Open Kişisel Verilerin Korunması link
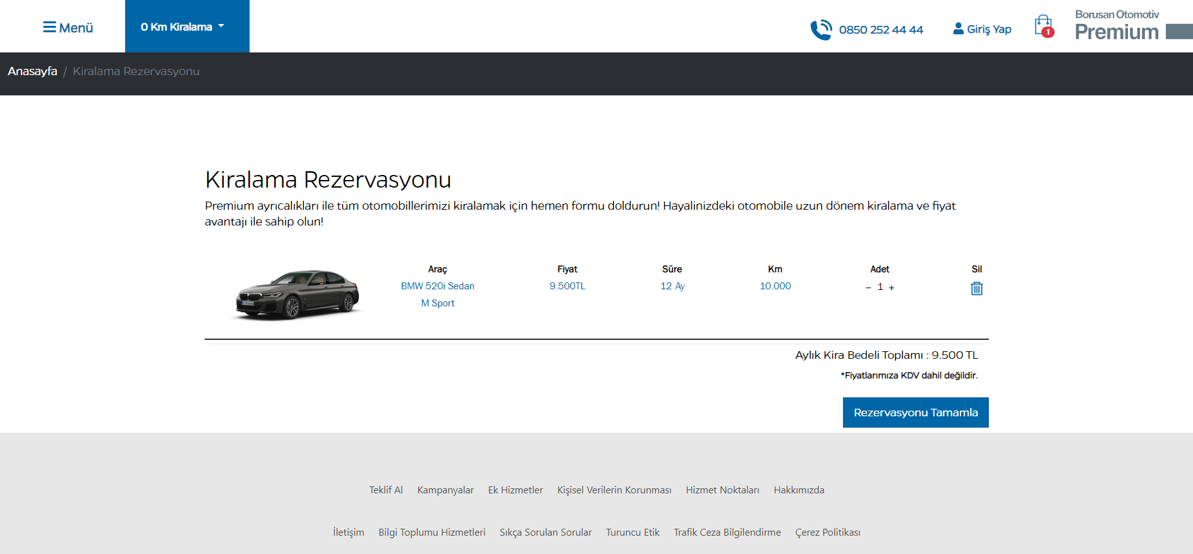The width and height of the screenshot is (1193, 554). pos(614,490)
